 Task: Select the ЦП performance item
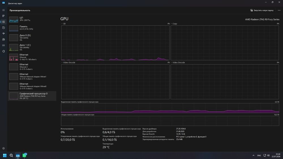[32, 19]
